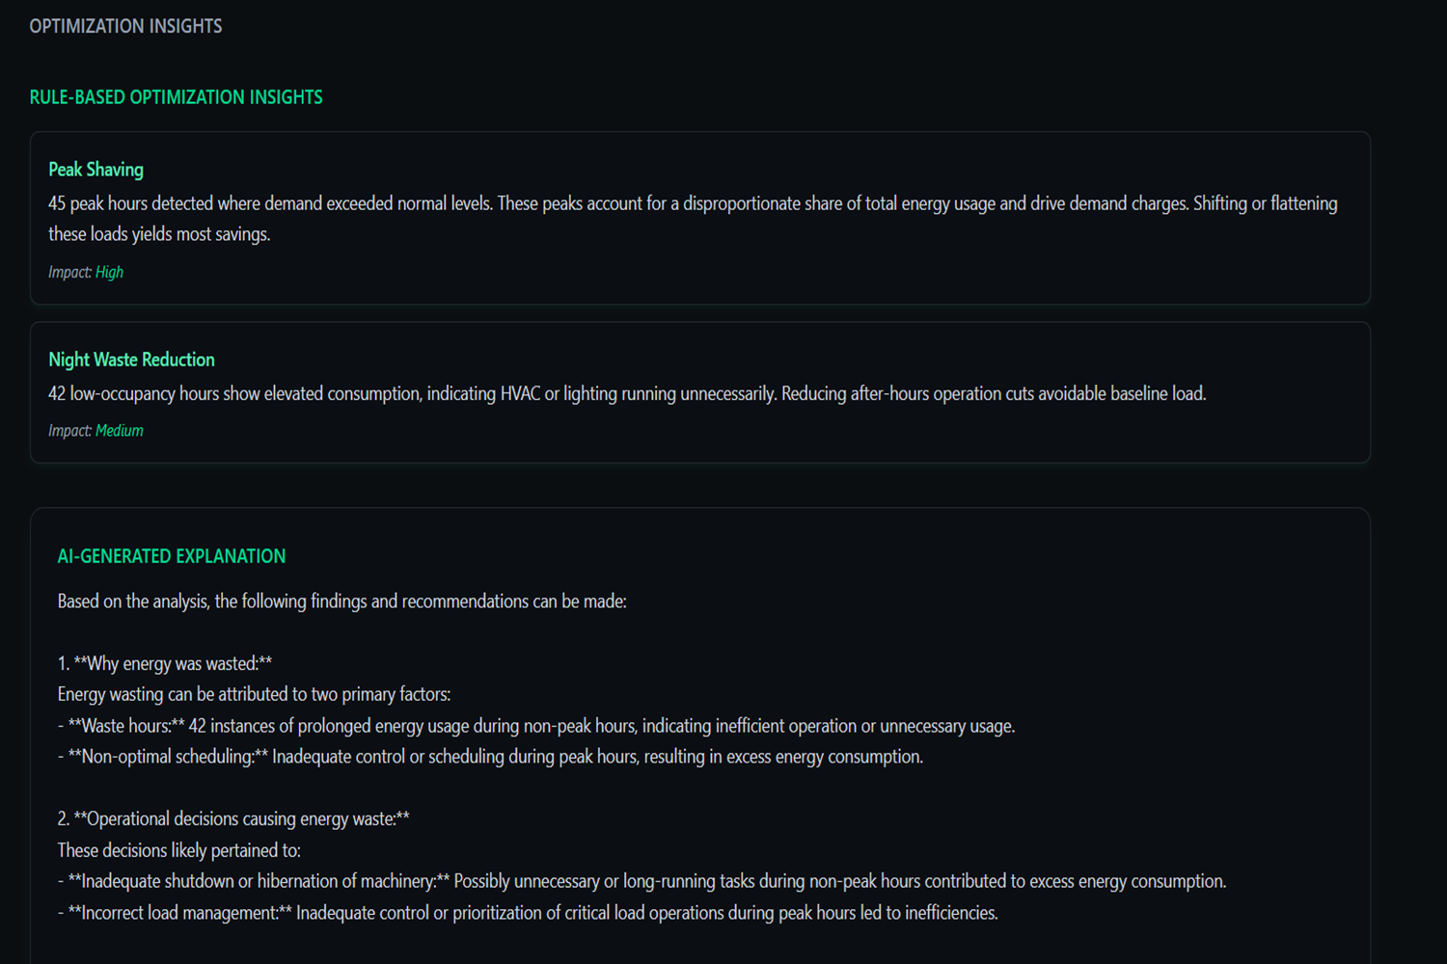The height and width of the screenshot is (964, 1447).
Task: Select the Non-optimal scheduling bullet point
Action: (490, 757)
